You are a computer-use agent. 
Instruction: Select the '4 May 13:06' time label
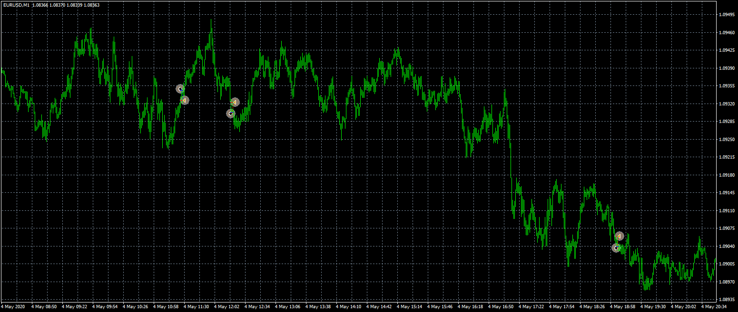pos(288,307)
